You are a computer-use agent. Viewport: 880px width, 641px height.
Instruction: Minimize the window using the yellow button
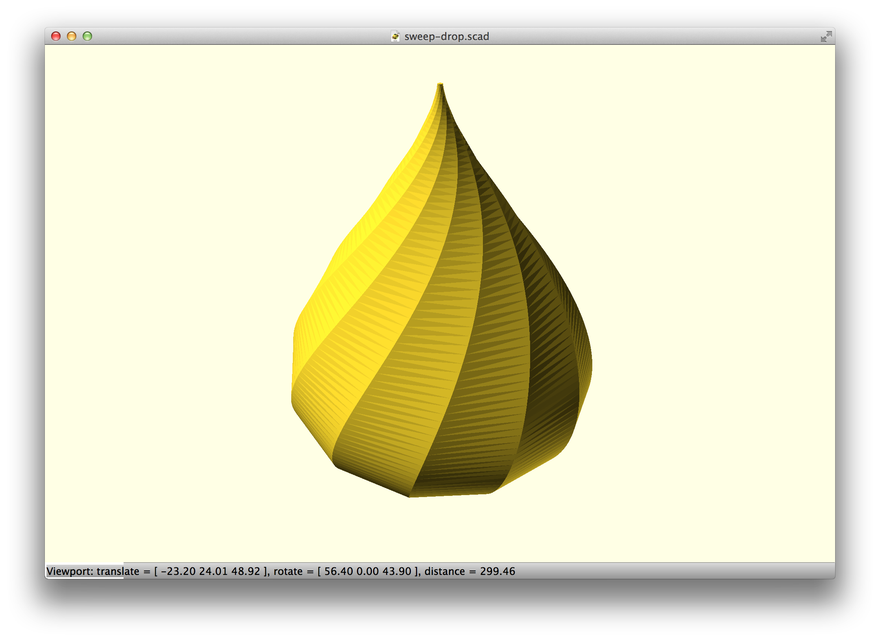[x=72, y=36]
